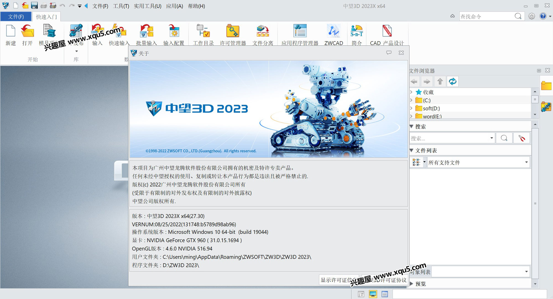Collapse the 文件列表 (File List) section

411,150
